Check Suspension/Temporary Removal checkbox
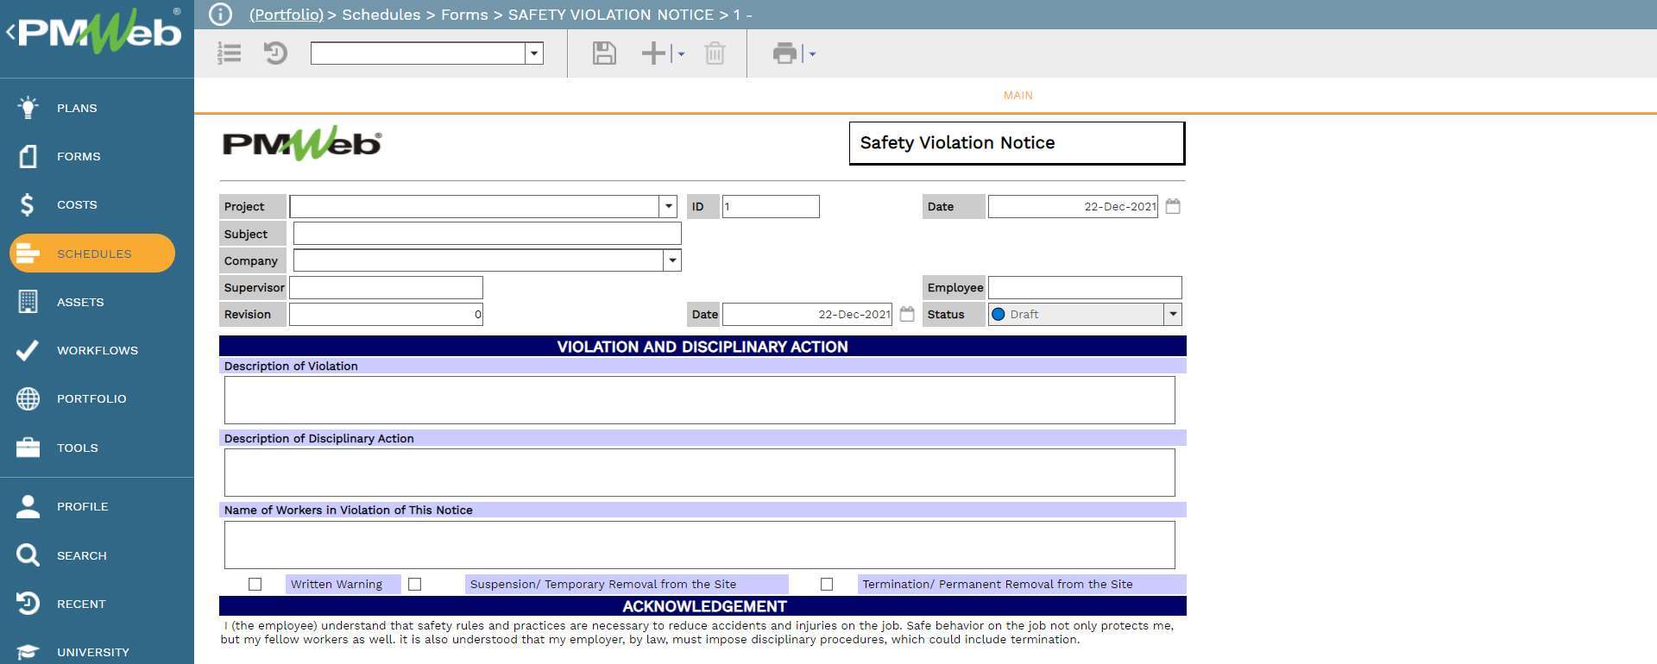The height and width of the screenshot is (664, 1657). 414,584
